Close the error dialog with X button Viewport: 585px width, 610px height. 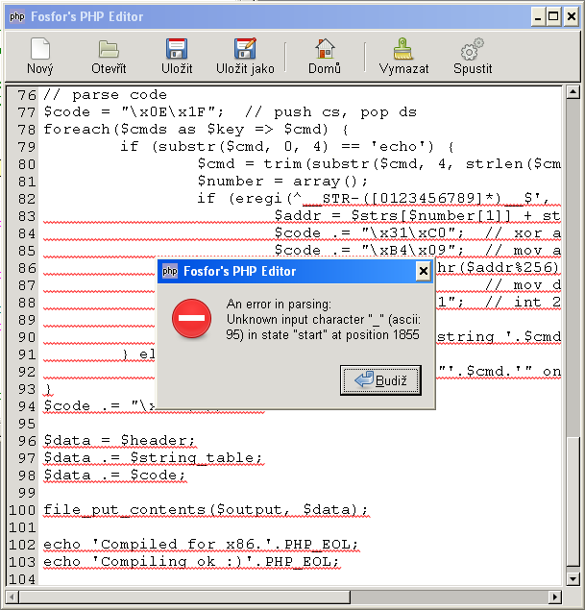coord(424,271)
